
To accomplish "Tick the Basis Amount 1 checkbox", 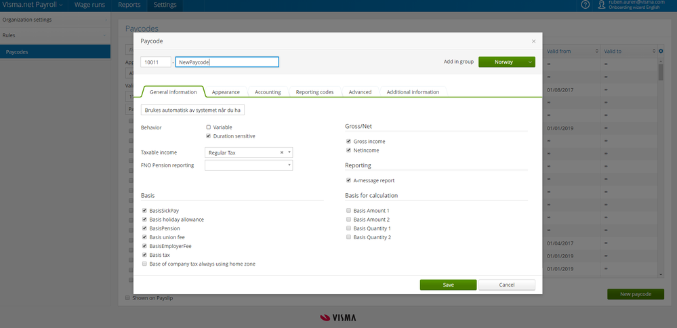I will [x=348, y=211].
